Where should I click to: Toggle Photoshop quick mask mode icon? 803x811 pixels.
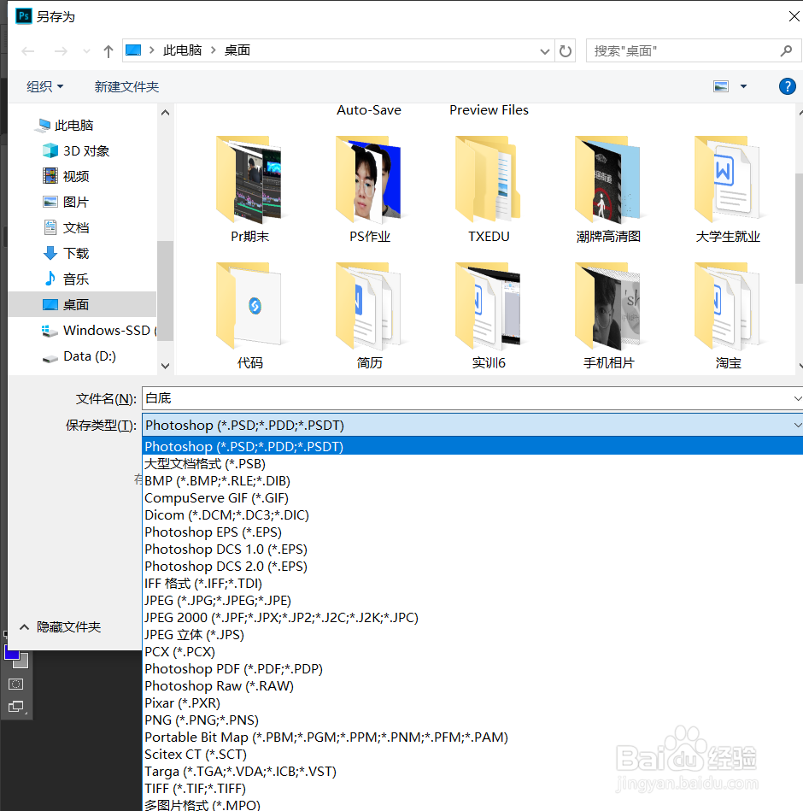16,685
